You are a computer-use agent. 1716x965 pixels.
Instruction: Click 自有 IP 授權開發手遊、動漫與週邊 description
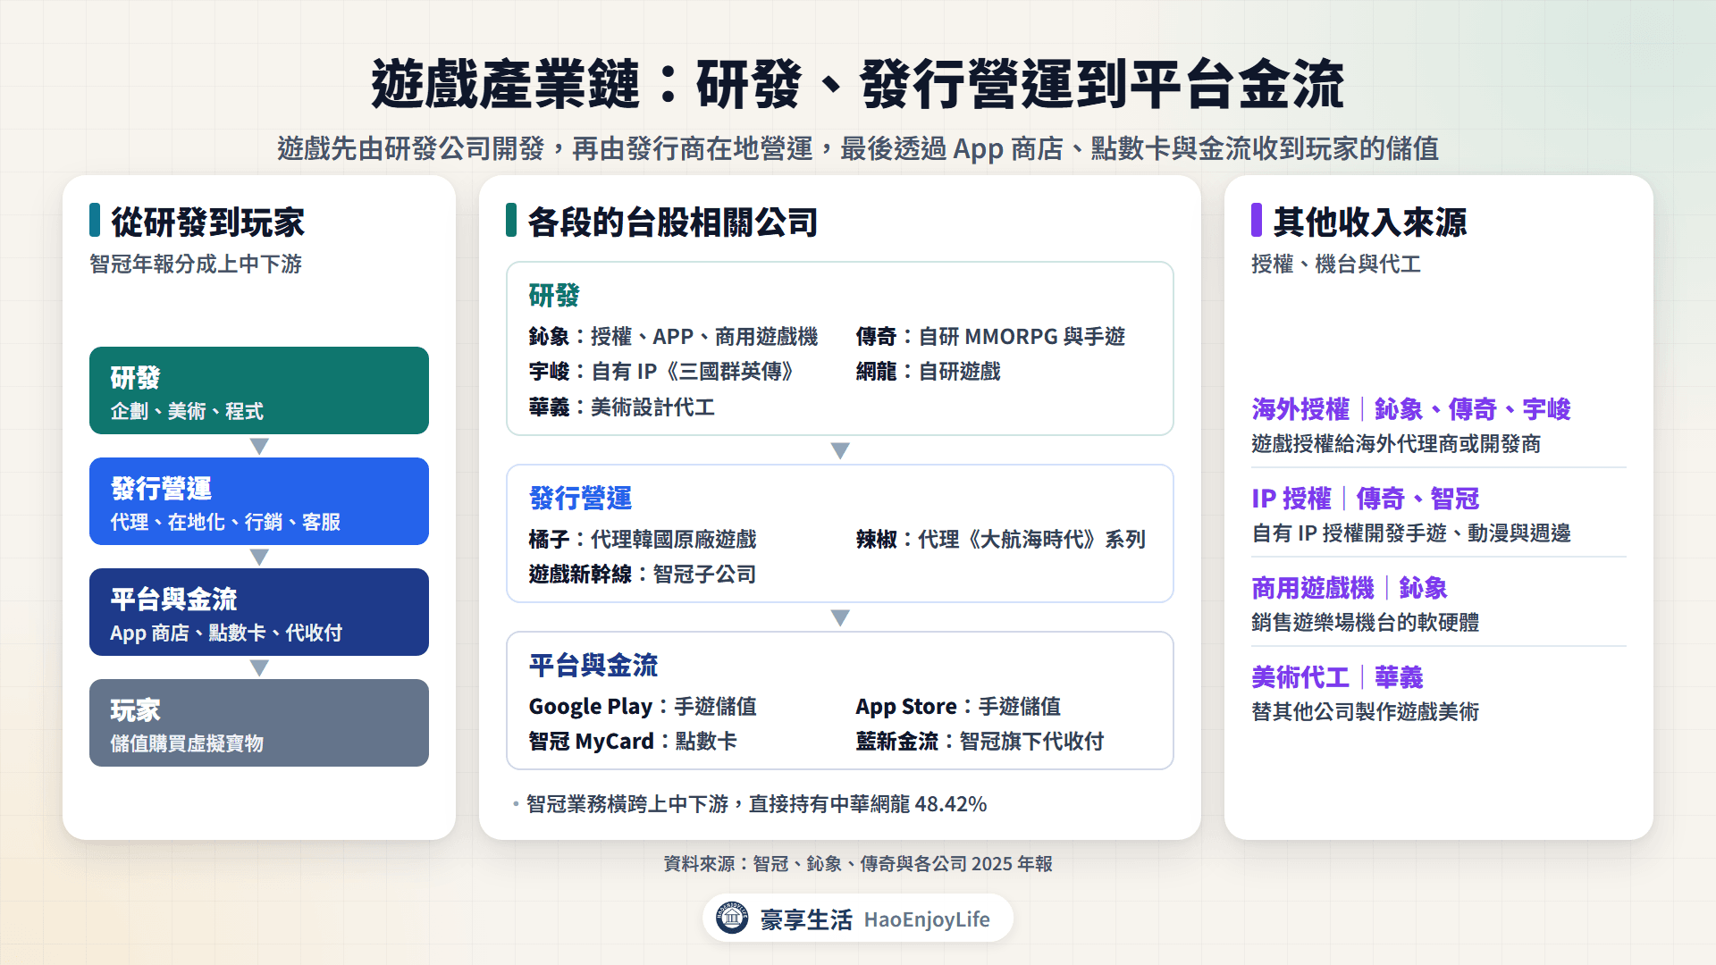(x=1411, y=533)
